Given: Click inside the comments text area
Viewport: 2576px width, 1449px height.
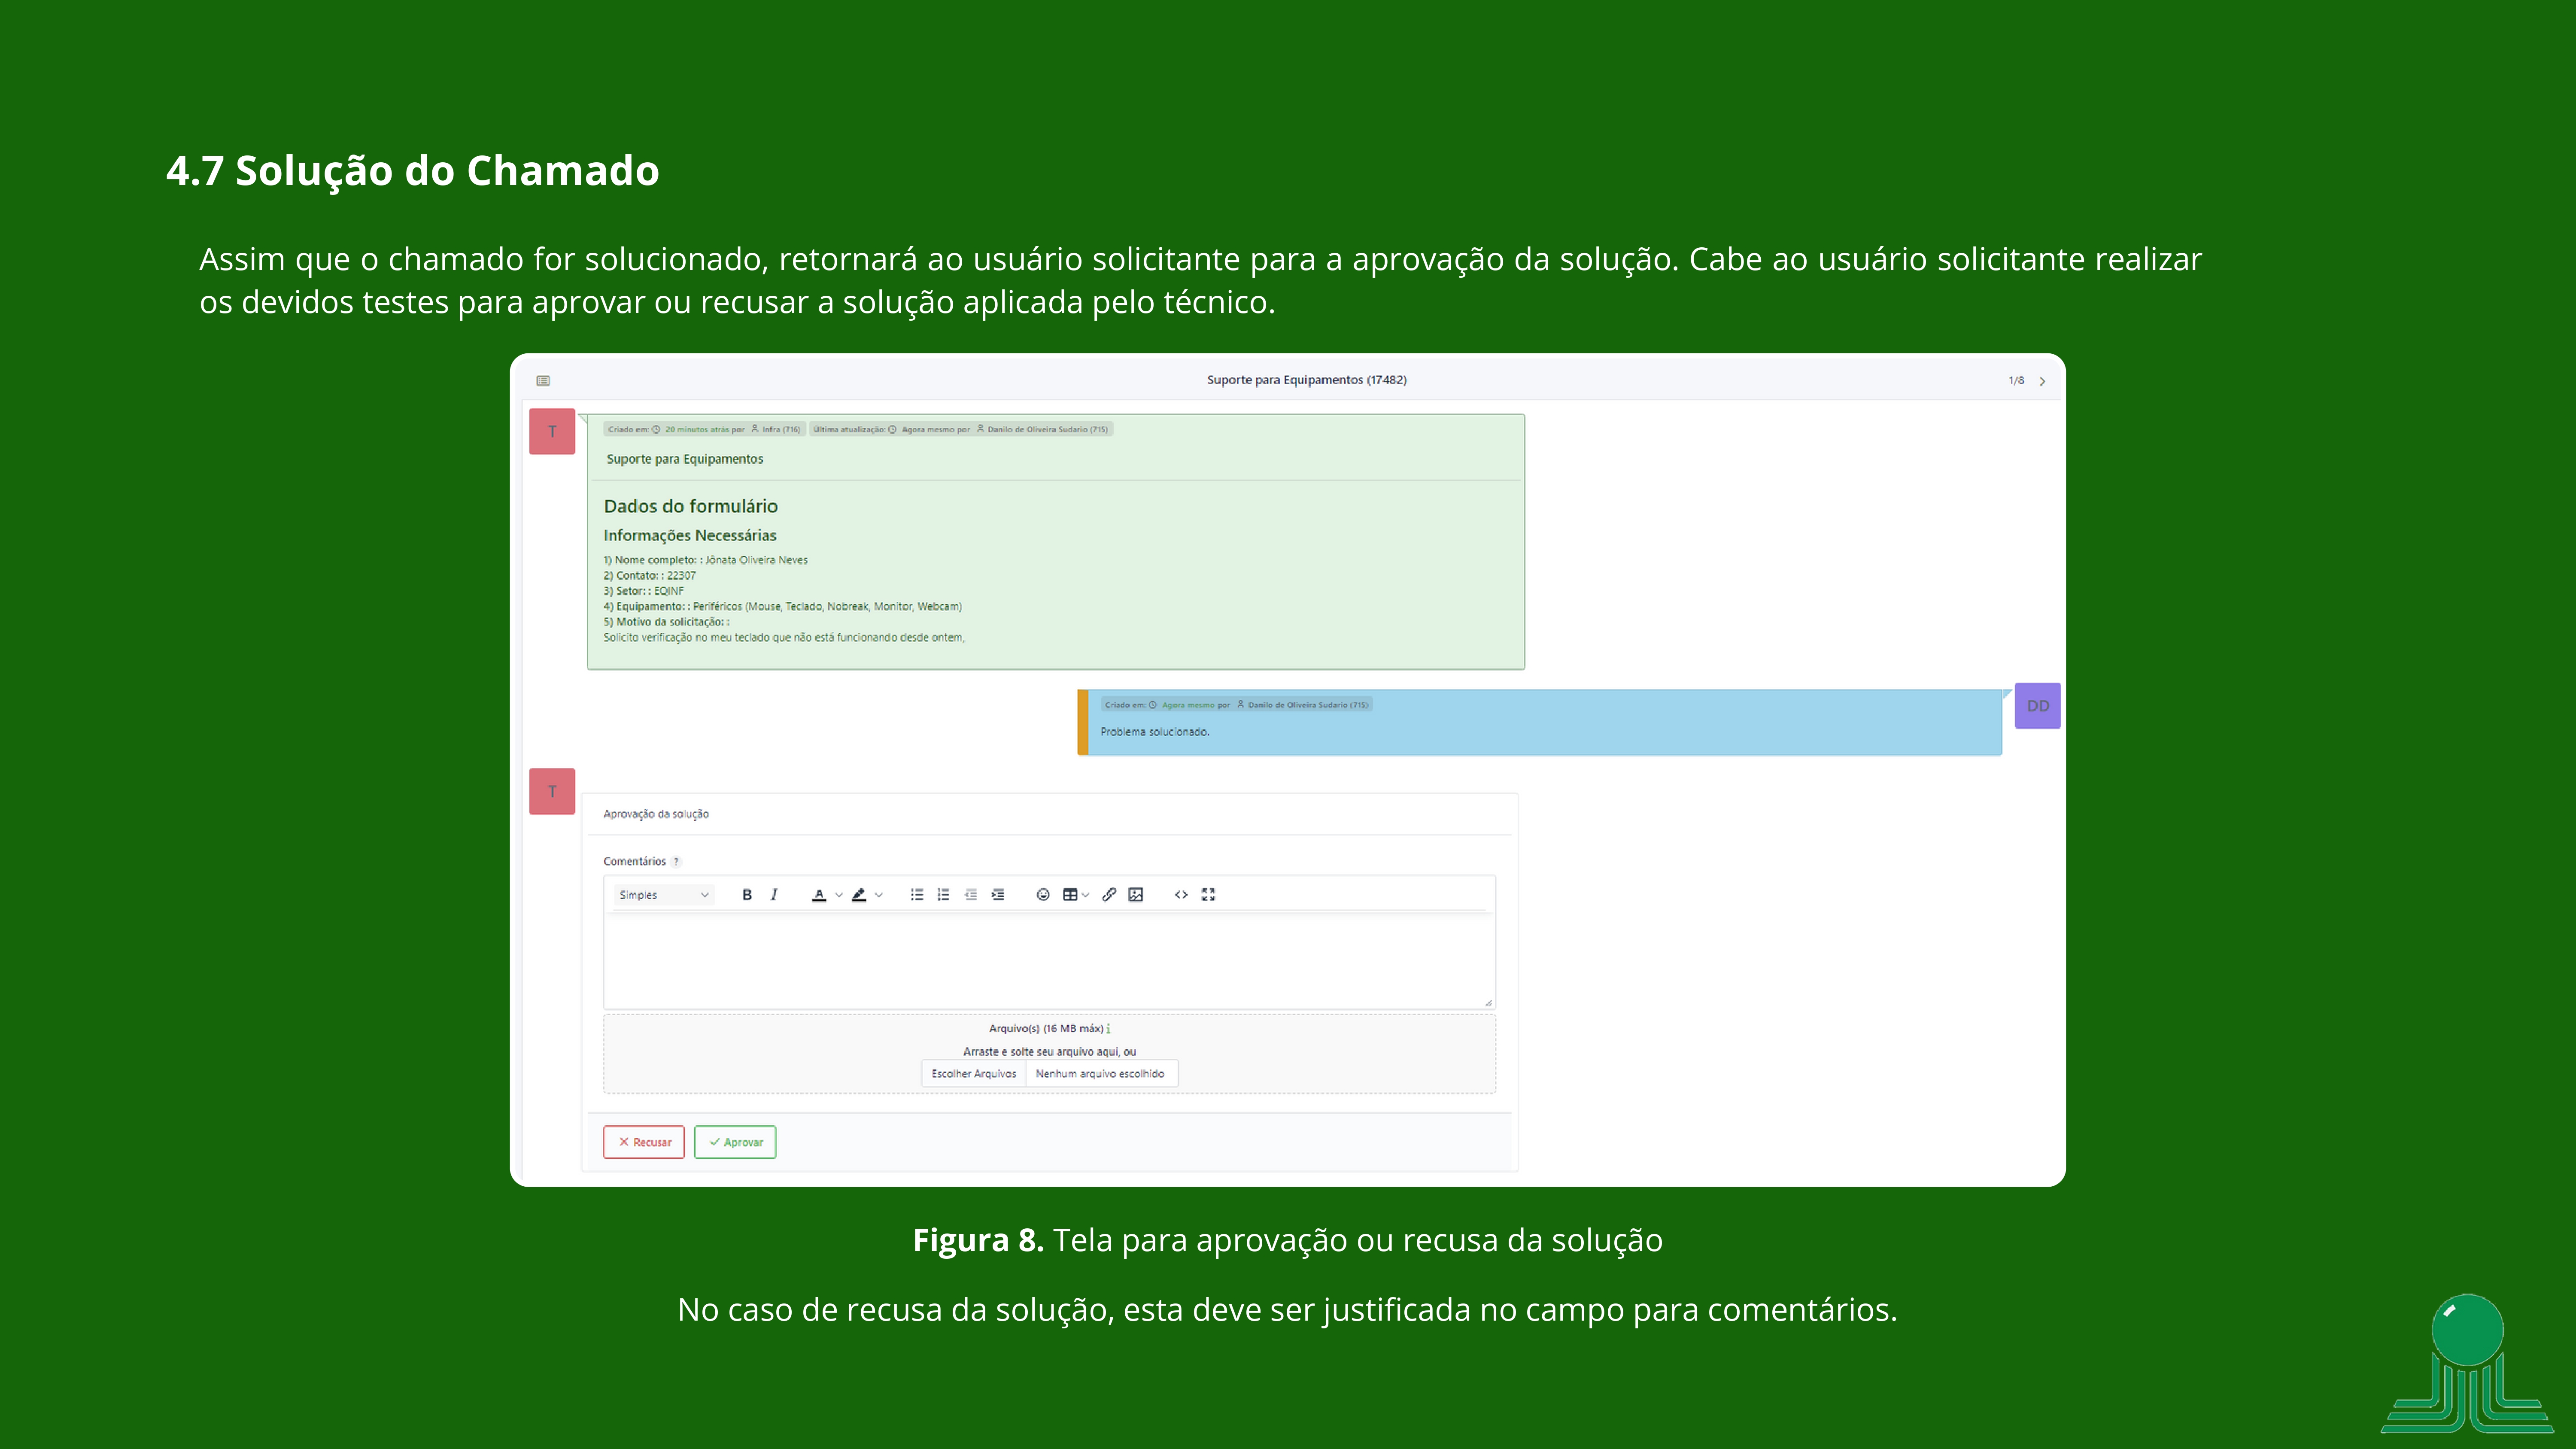Looking at the screenshot, I should click(x=1049, y=960).
